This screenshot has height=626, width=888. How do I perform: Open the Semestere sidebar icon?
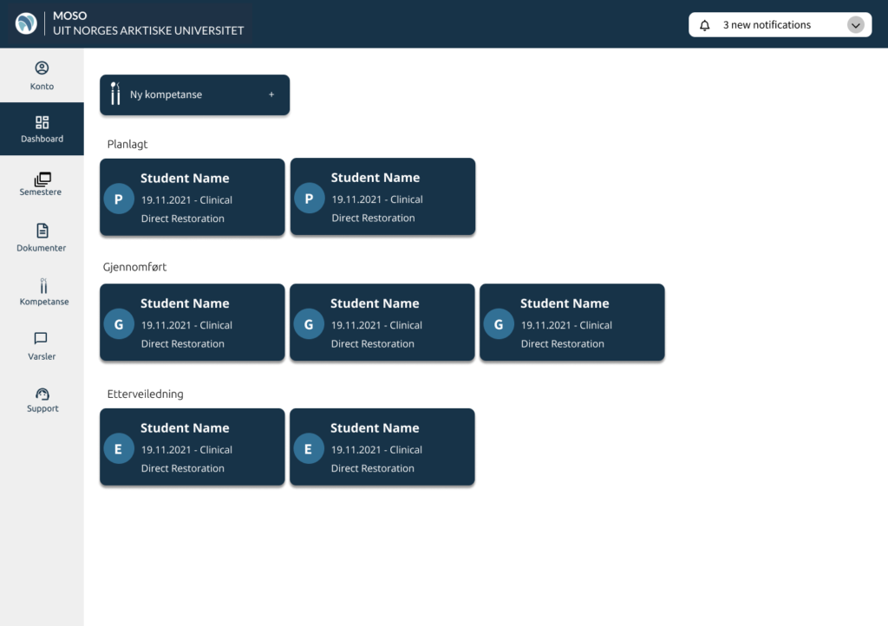coord(42,179)
